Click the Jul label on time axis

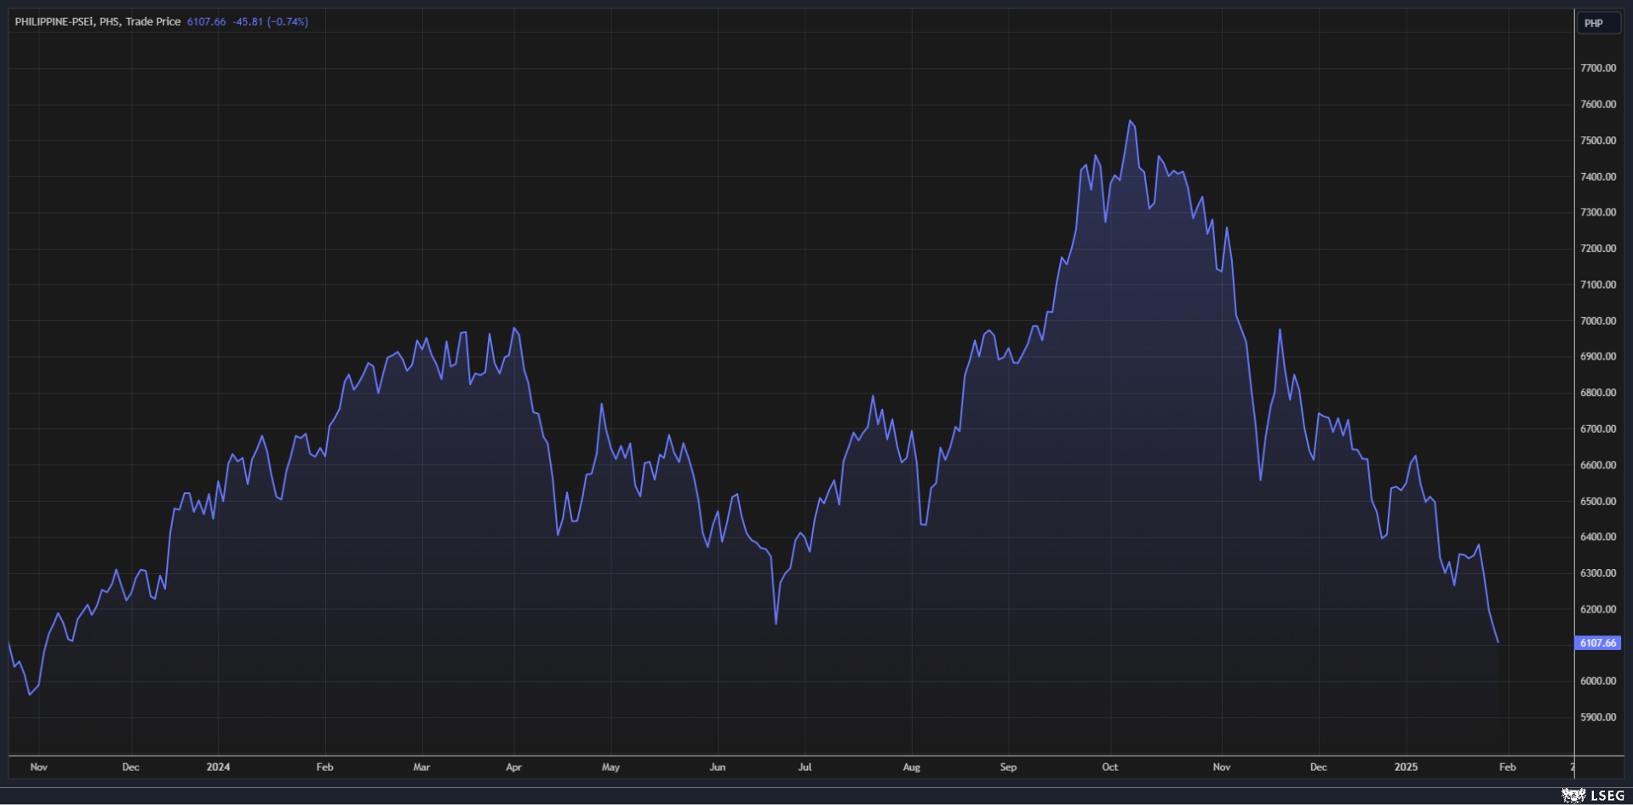[805, 767]
